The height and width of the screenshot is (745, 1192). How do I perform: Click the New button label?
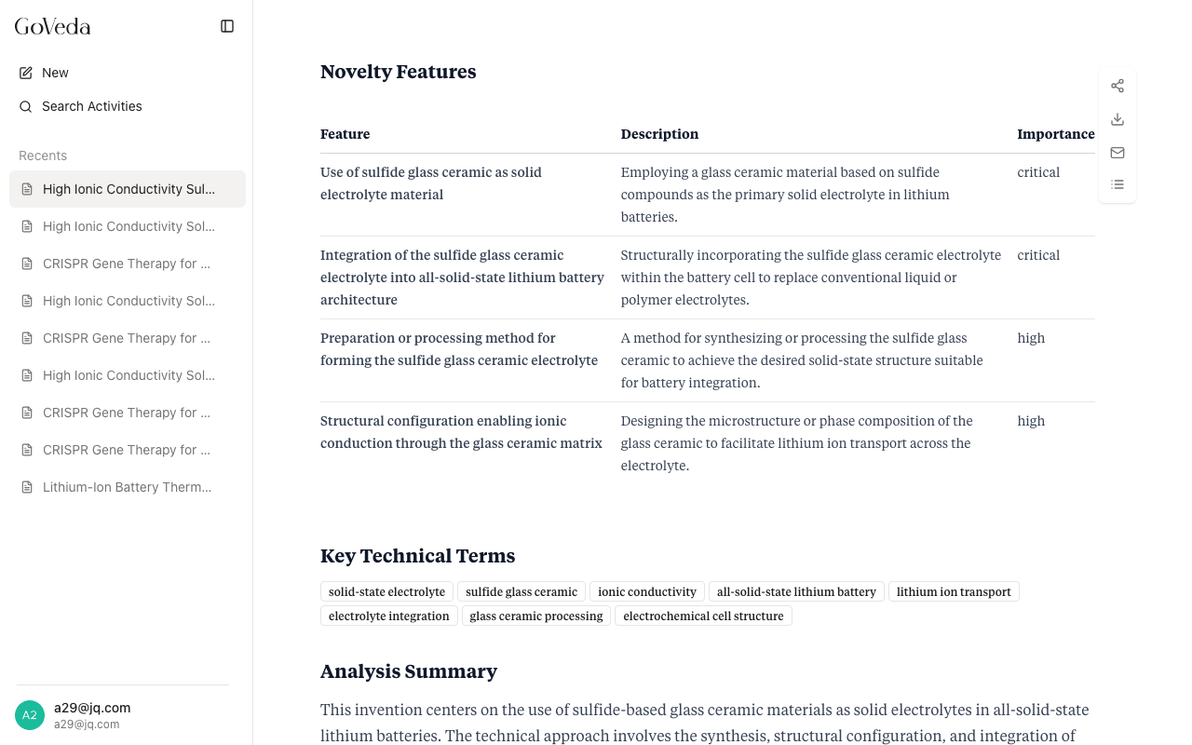(x=55, y=73)
